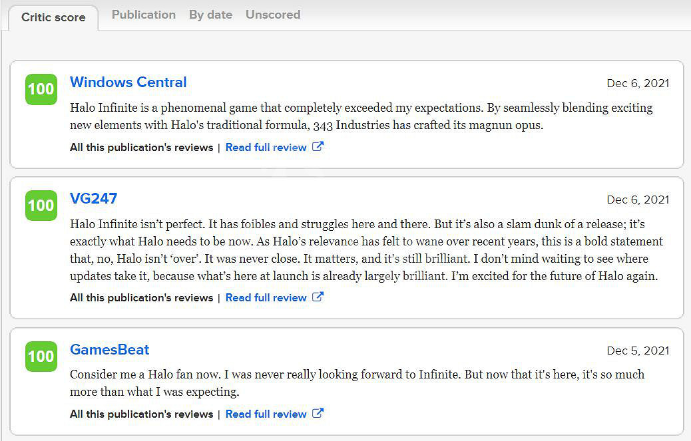Click Windows Central's green 100 score badge

[x=41, y=89]
